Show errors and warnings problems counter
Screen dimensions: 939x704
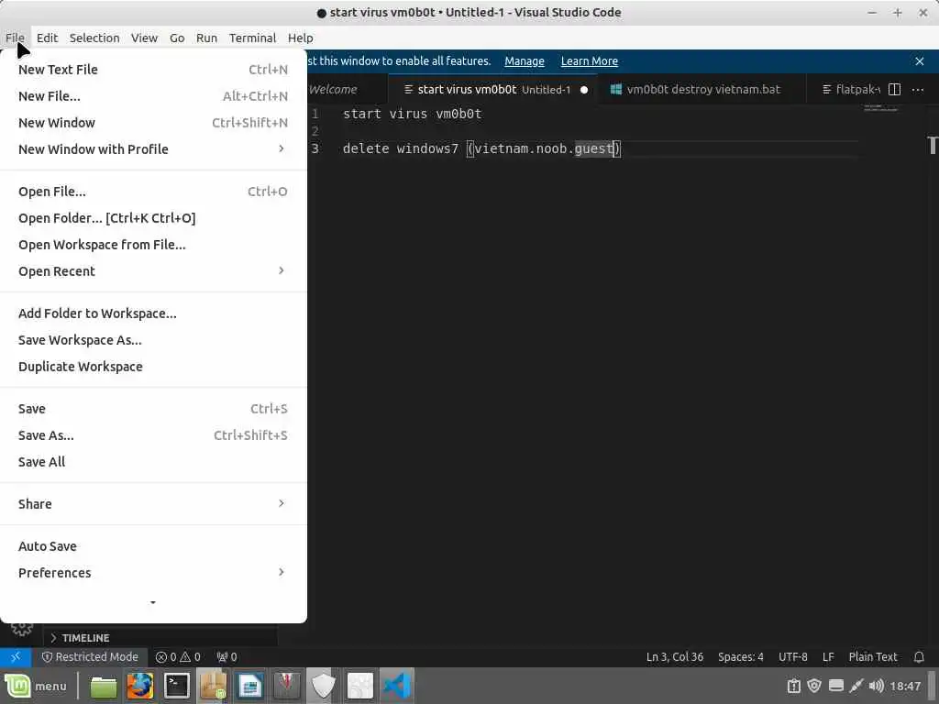(178, 656)
